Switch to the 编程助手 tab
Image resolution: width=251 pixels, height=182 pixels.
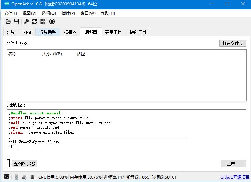[48, 32]
